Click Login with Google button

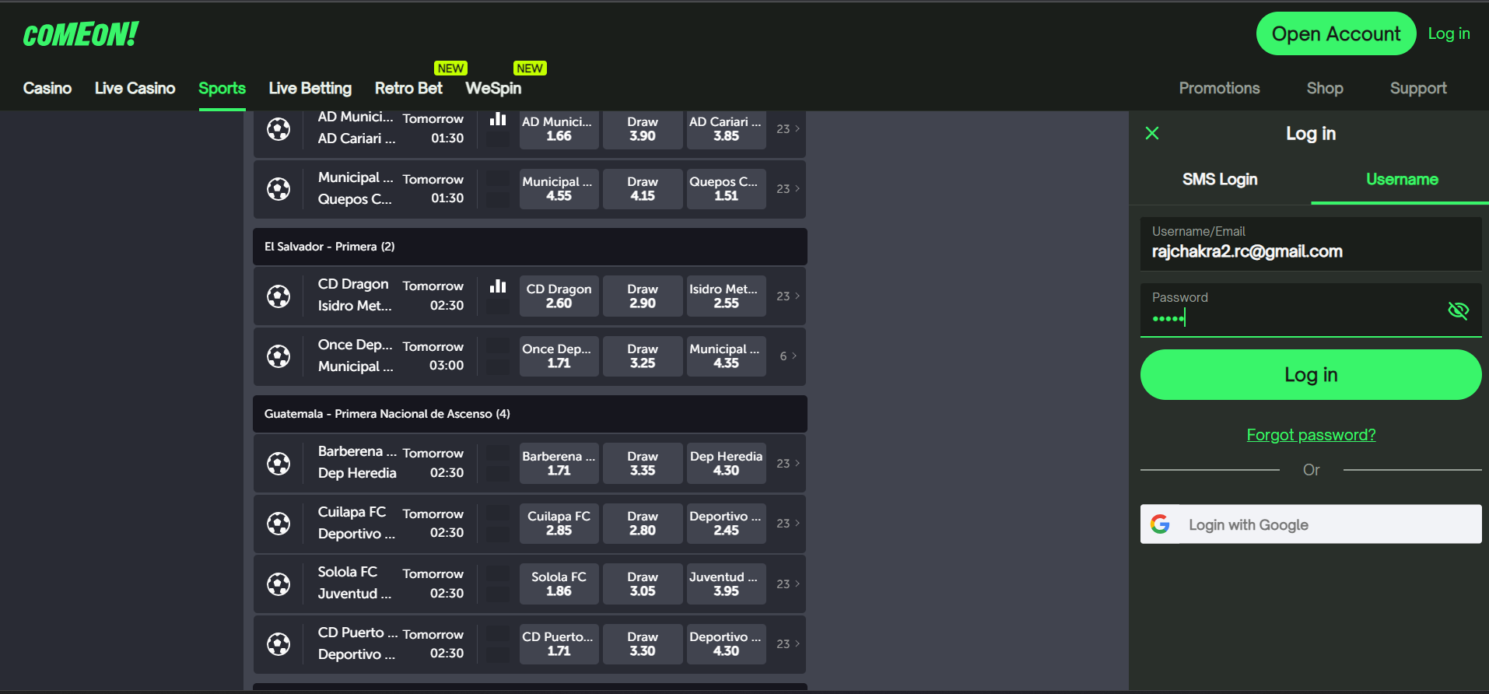point(1311,524)
